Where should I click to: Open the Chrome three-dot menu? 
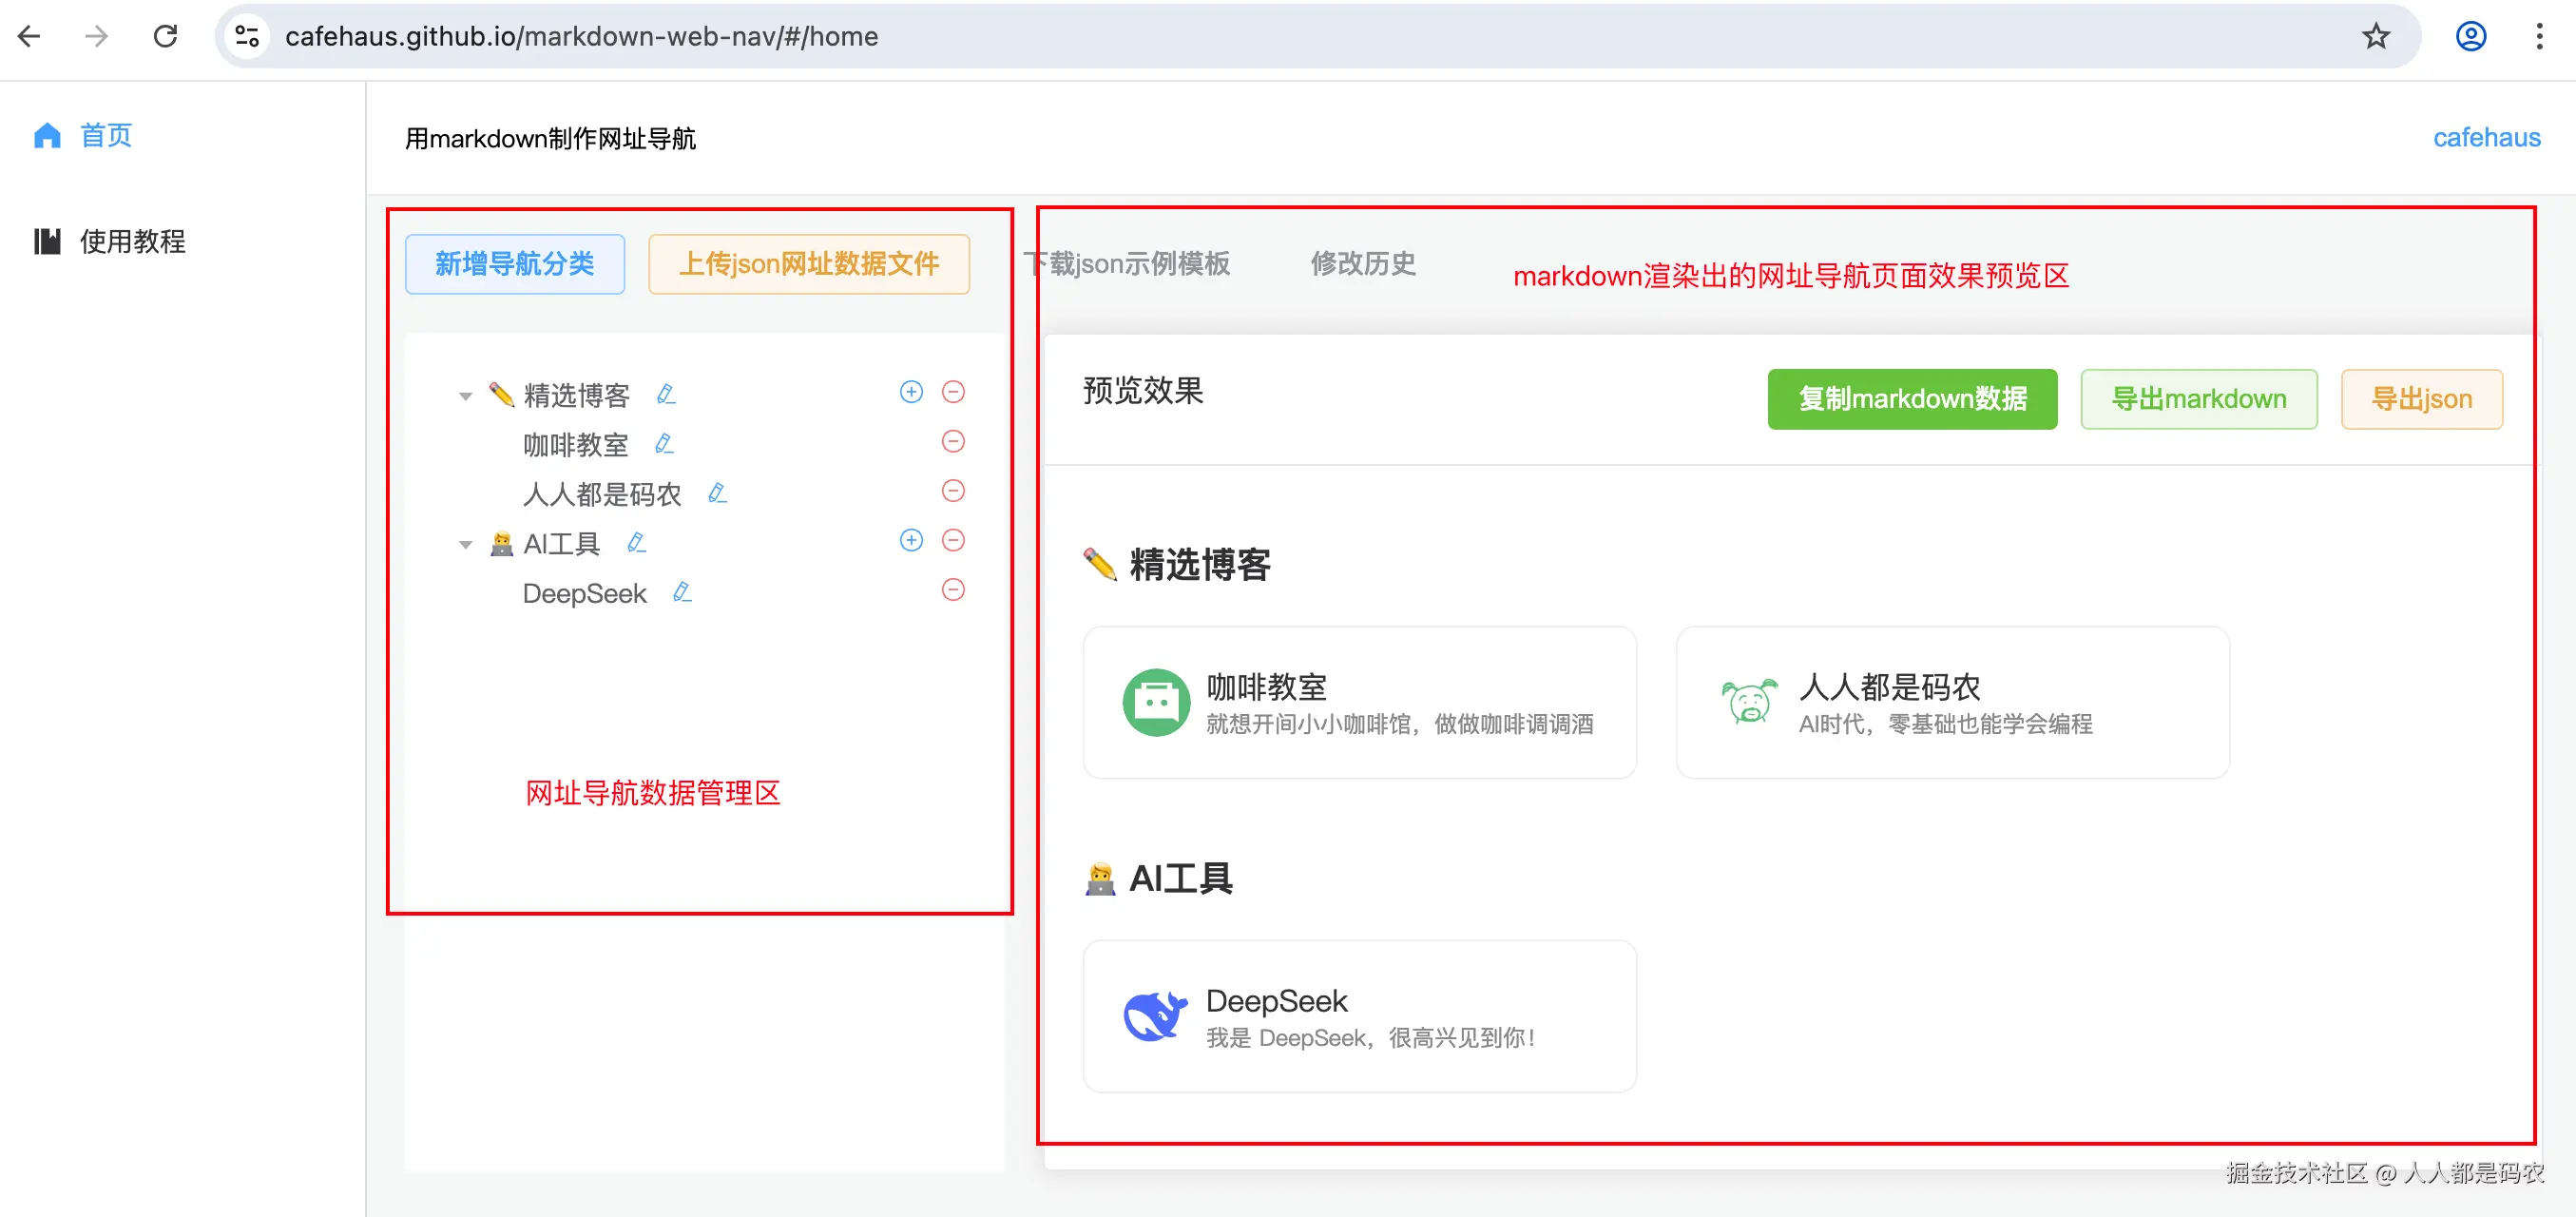[x=2539, y=37]
